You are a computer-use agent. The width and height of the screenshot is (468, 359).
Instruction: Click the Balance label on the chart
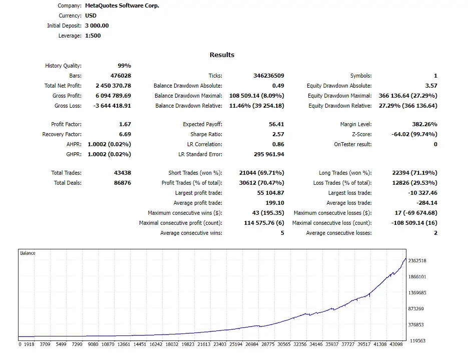tap(28, 253)
